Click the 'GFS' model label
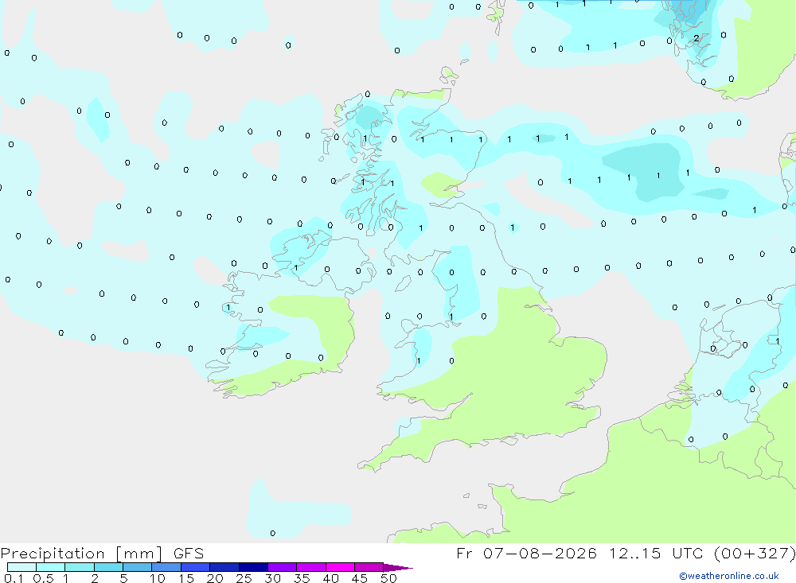Viewport: 796px width, 583px height. pos(189,554)
